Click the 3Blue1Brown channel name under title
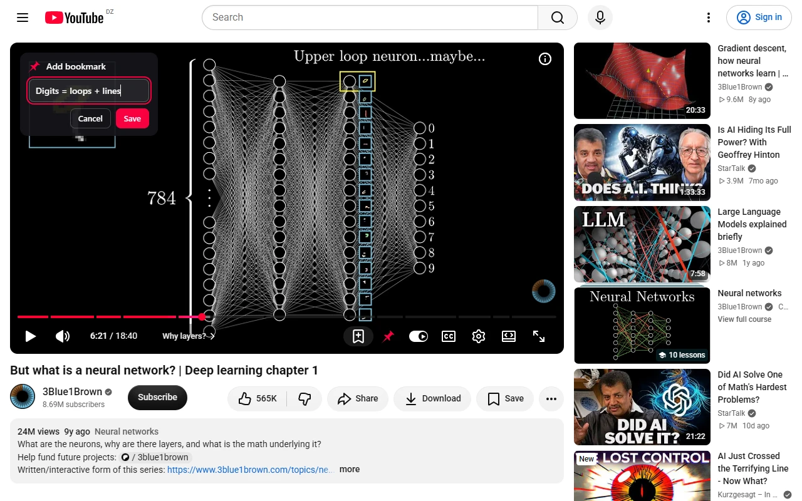The width and height of the screenshot is (802, 501). 72,391
